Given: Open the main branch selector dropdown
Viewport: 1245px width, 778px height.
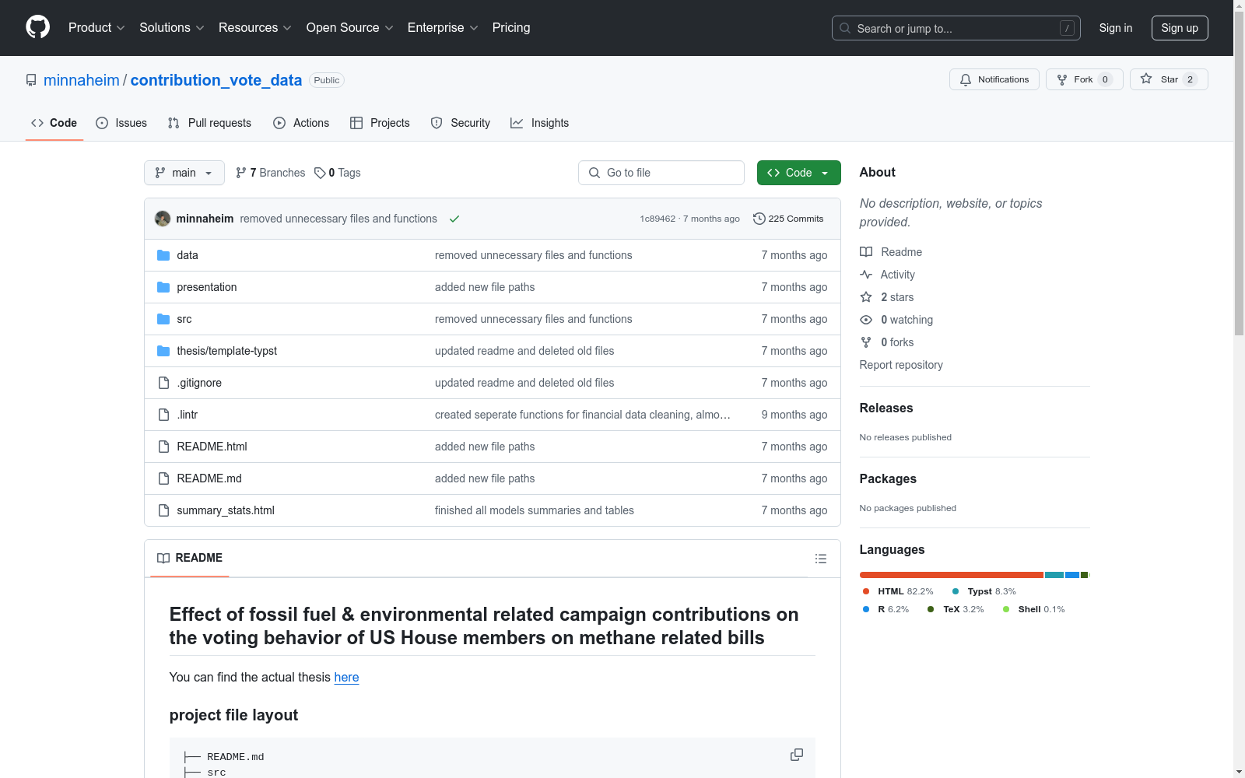Looking at the screenshot, I should click(184, 173).
